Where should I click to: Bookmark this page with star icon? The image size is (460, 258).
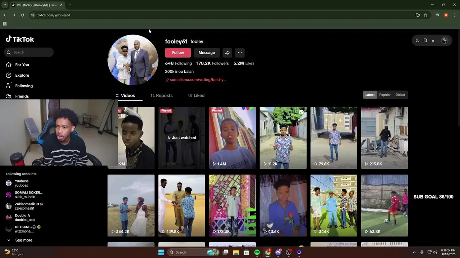(425, 15)
